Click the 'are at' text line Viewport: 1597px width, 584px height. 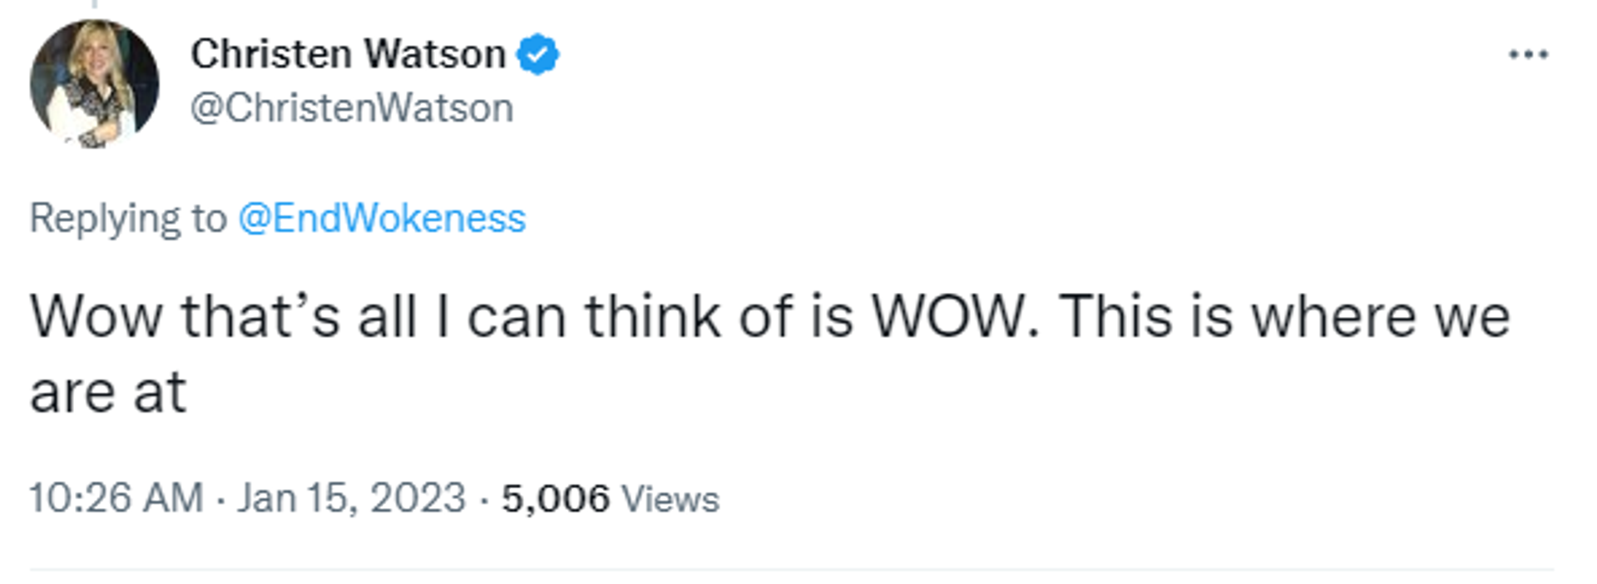tap(108, 392)
